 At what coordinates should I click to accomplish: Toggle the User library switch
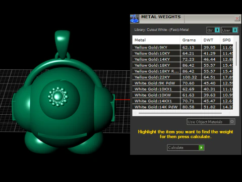(229, 30)
